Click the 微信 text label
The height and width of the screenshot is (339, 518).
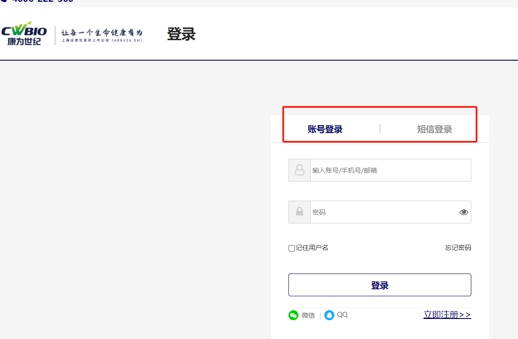pos(308,315)
